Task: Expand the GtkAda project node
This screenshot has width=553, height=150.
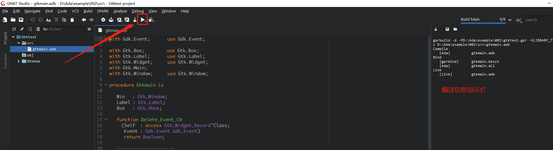Action: [19, 61]
